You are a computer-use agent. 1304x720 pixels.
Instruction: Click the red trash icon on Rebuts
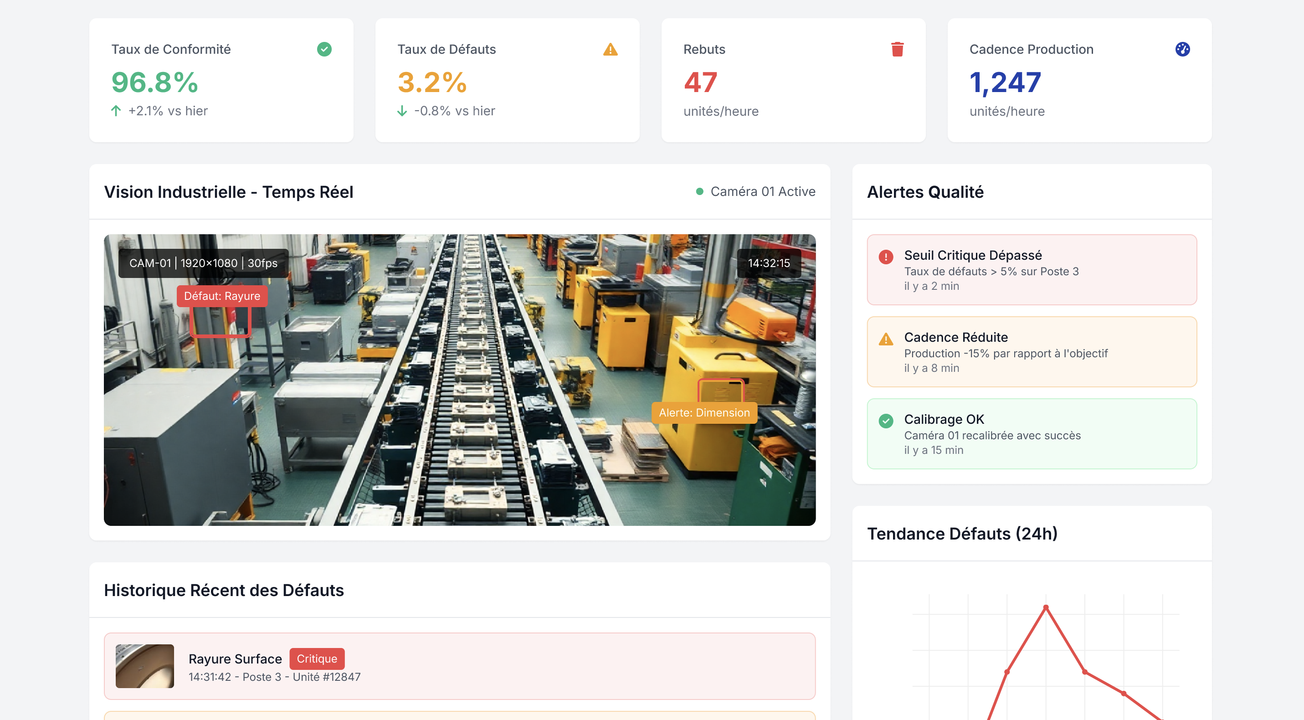click(x=897, y=49)
